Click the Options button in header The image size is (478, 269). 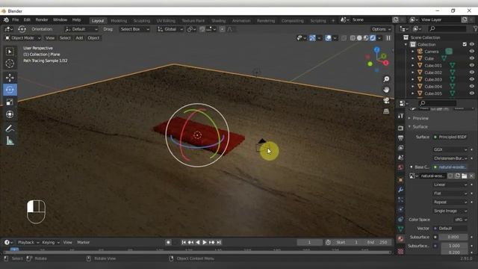[x=381, y=29]
